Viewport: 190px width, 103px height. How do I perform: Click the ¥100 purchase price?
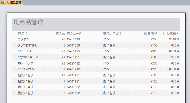click(172, 69)
